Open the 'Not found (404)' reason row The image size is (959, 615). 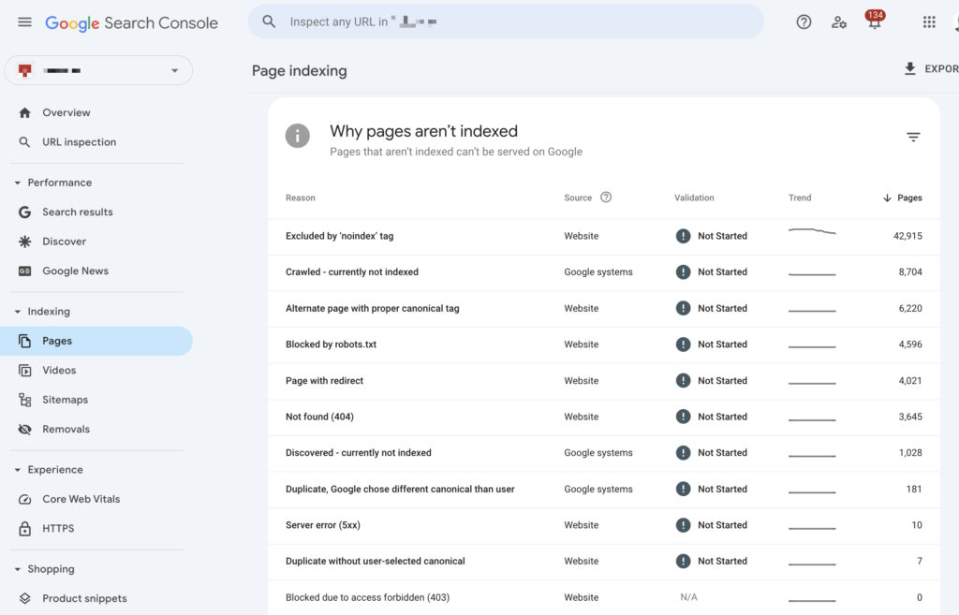click(319, 417)
